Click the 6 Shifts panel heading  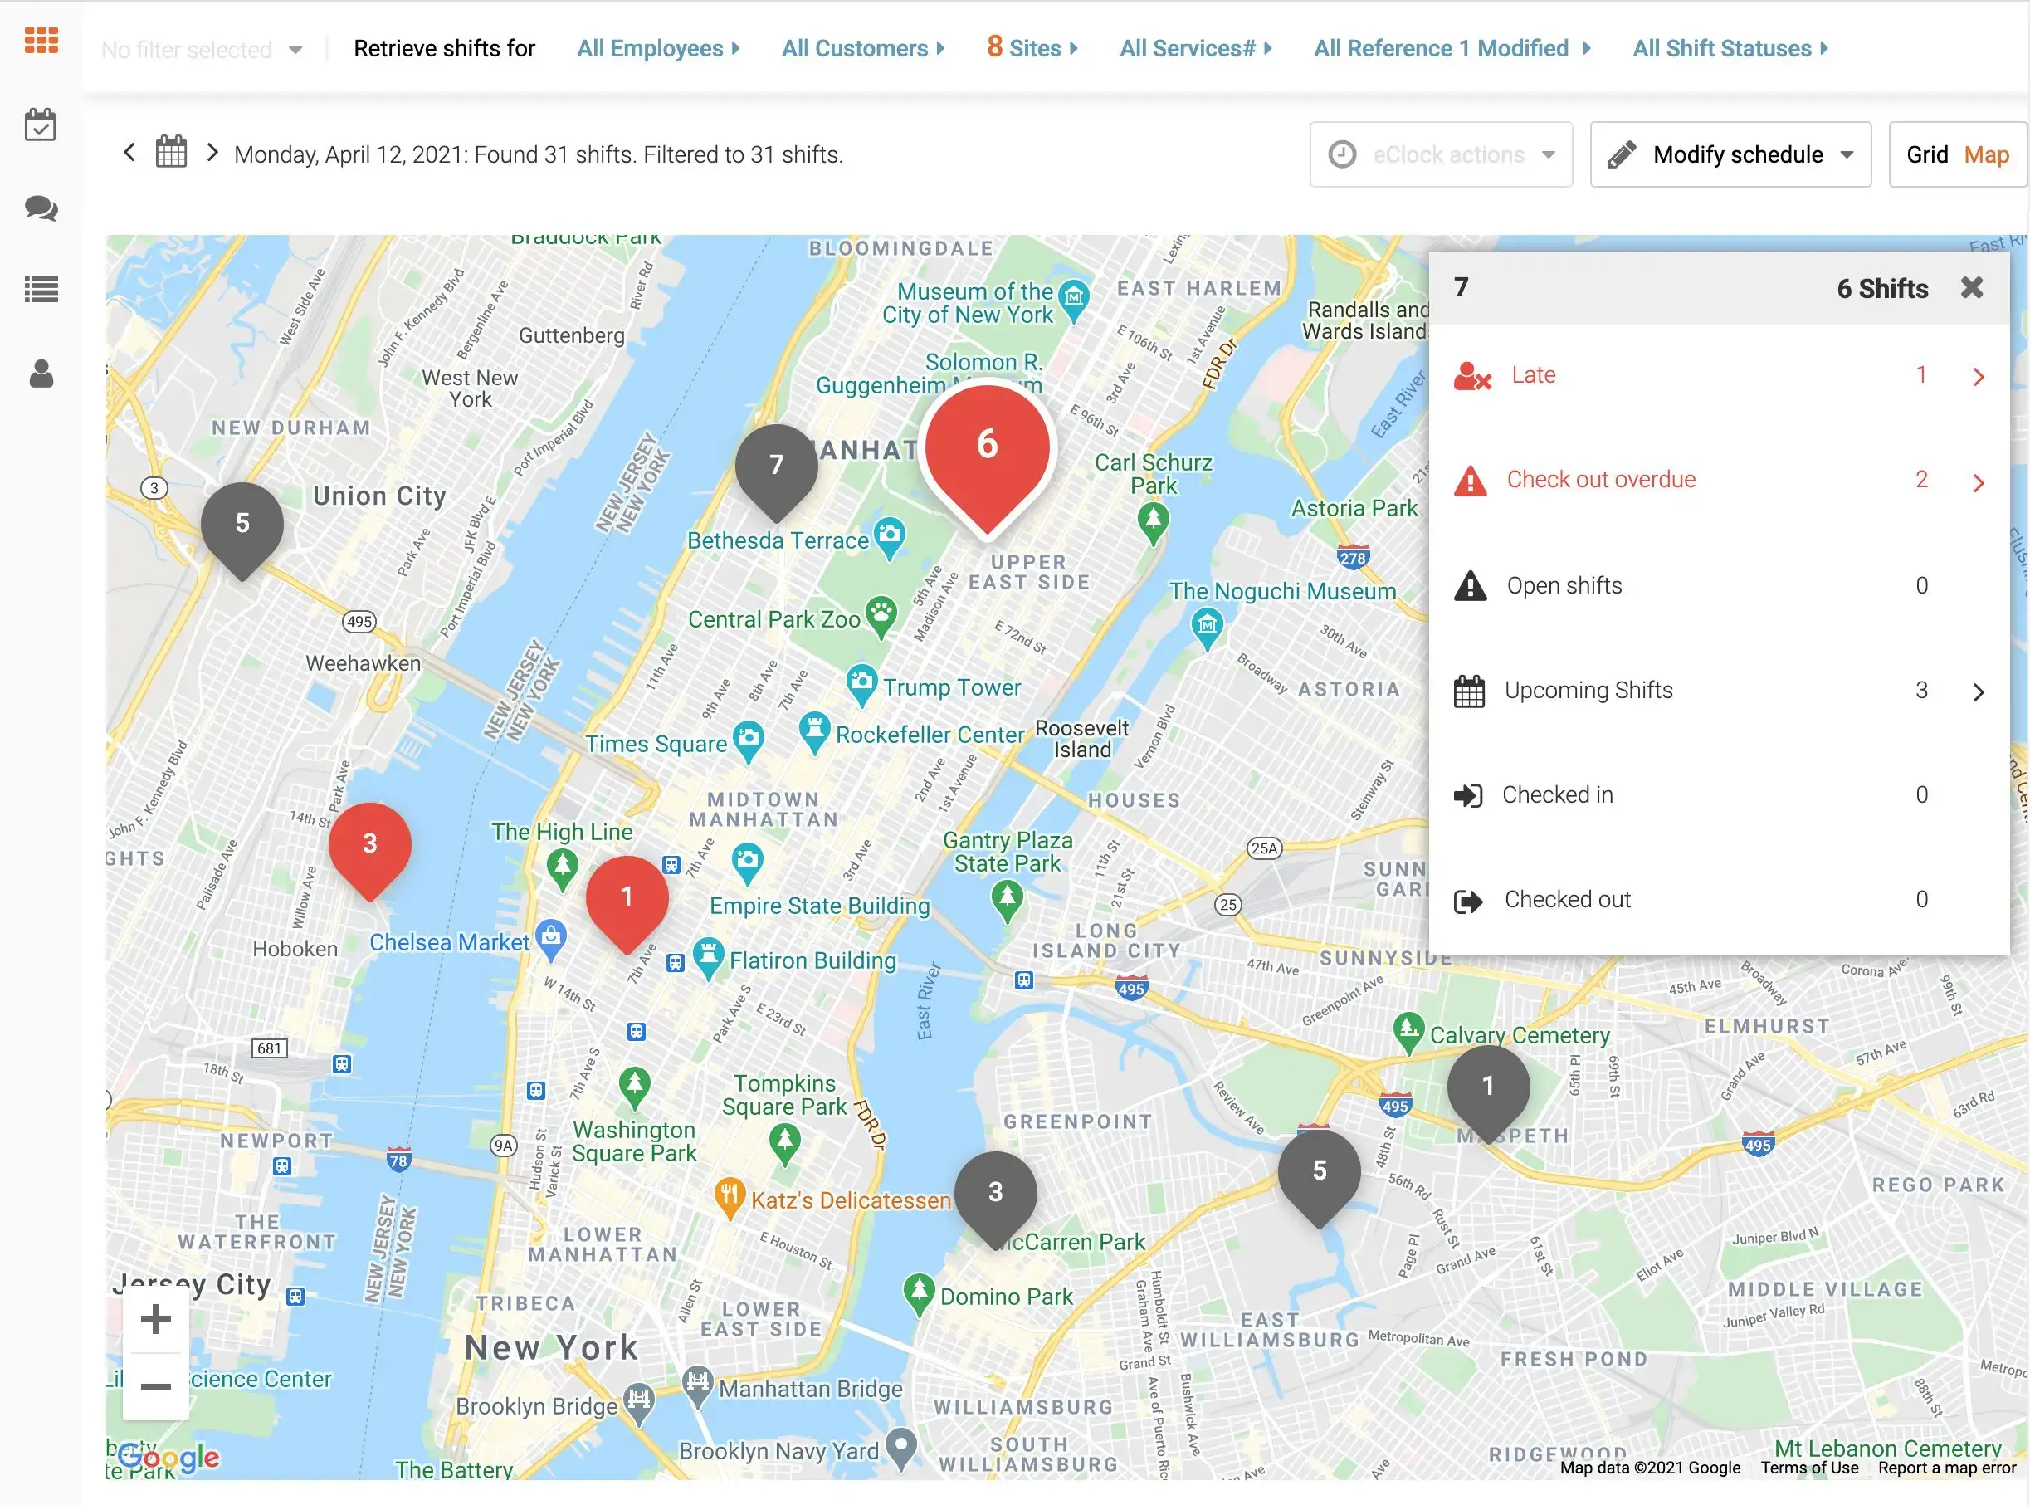(x=1881, y=289)
